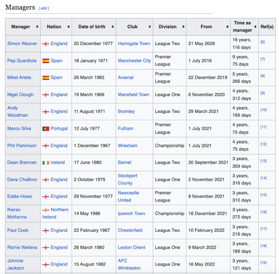This screenshot has height=274, width=279.
Task: Visit Phil Parkinson's page
Action: (22, 146)
